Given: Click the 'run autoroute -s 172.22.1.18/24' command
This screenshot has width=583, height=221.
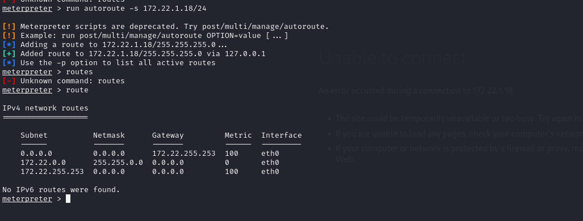Looking at the screenshot, I should tap(136, 8).
